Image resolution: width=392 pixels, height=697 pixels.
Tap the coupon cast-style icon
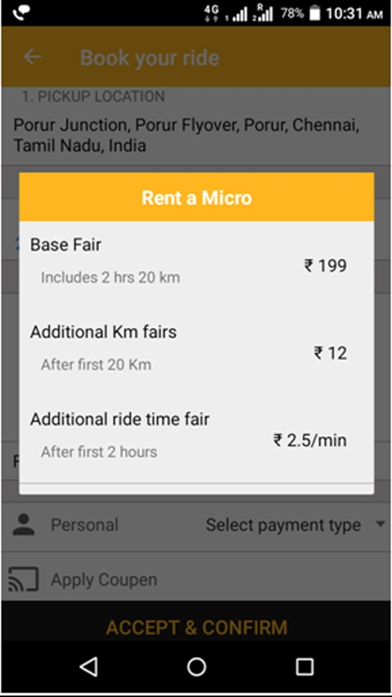pos(23,579)
